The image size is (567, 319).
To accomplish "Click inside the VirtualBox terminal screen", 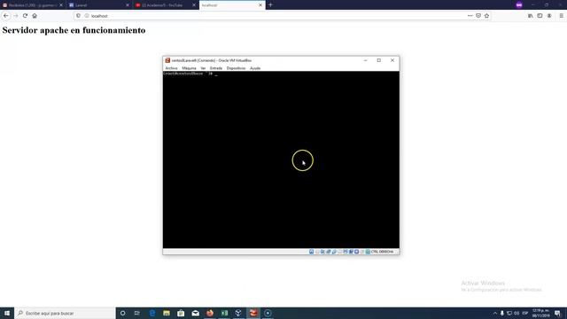I will [281, 159].
